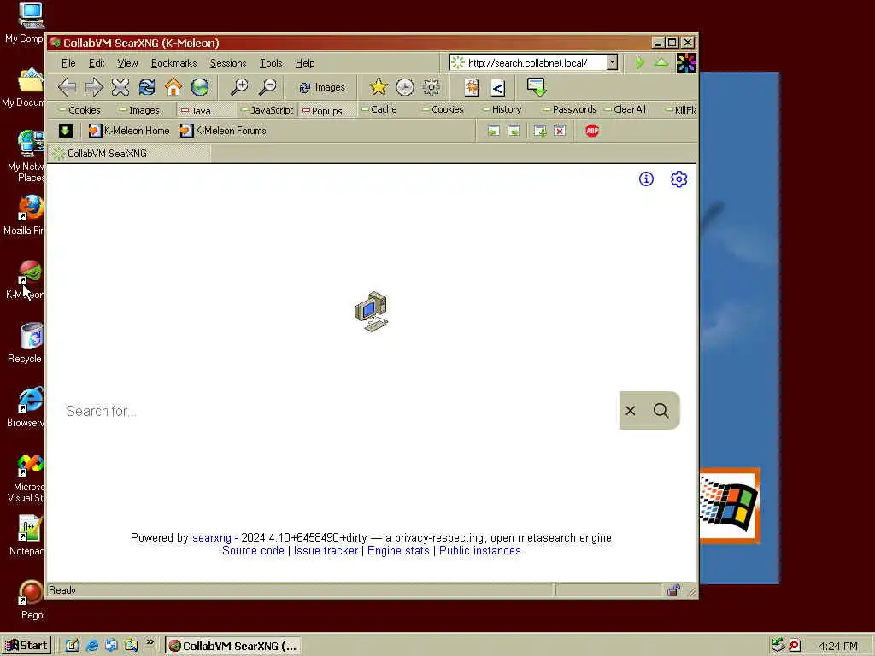Click Clear All in privacy bar
875x656 pixels.
point(625,109)
